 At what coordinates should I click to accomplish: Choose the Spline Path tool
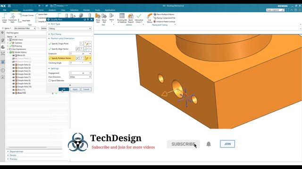click(x=41, y=15)
